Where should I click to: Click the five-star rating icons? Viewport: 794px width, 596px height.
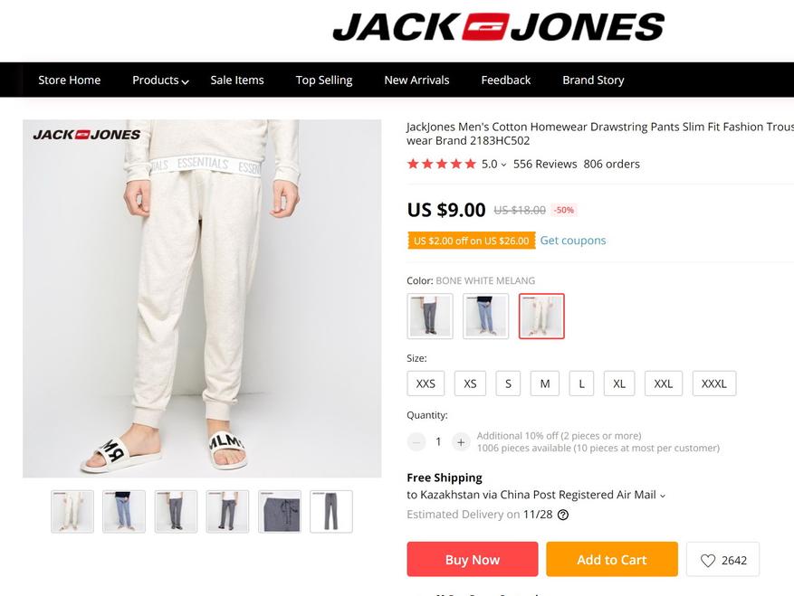point(442,164)
